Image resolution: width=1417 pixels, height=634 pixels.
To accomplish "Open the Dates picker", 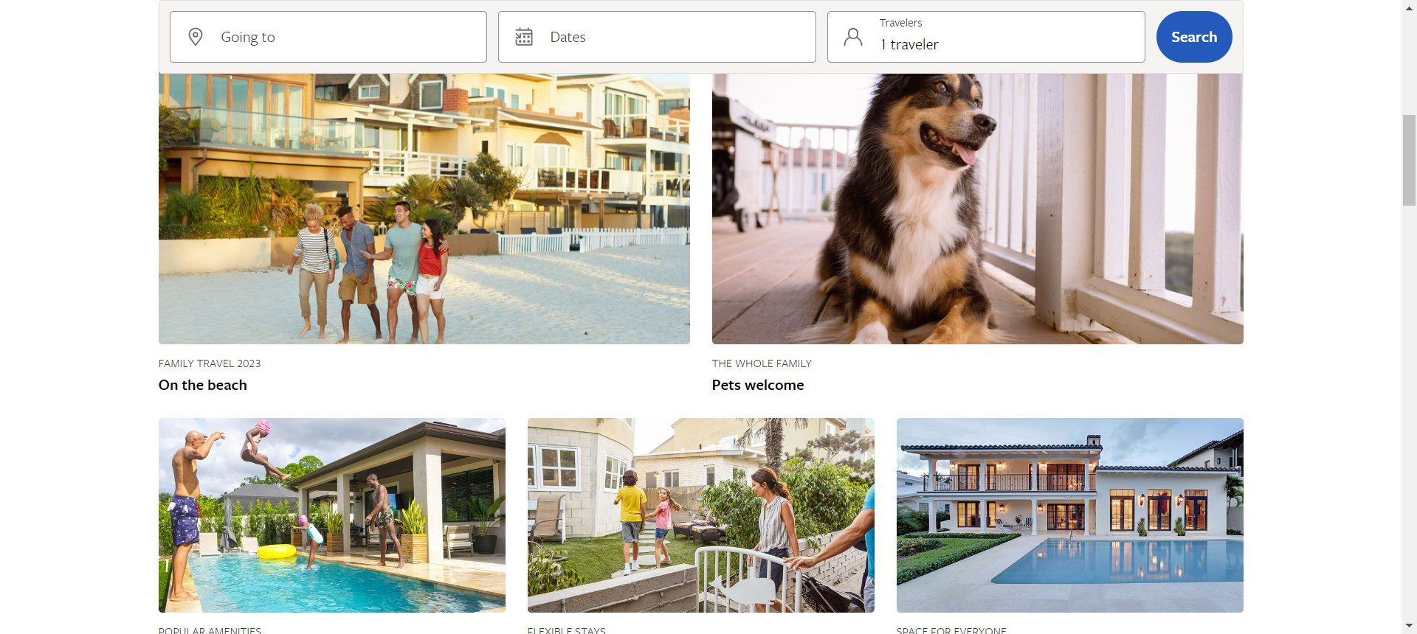I will pyautogui.click(x=657, y=37).
